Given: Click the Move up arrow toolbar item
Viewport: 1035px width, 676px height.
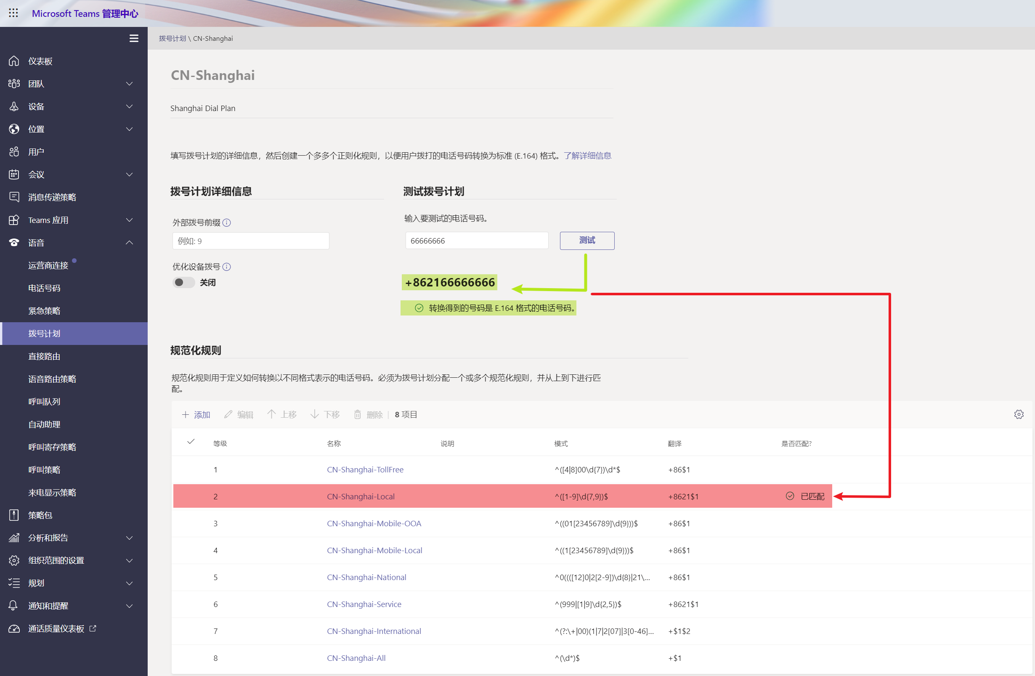Looking at the screenshot, I should (281, 414).
